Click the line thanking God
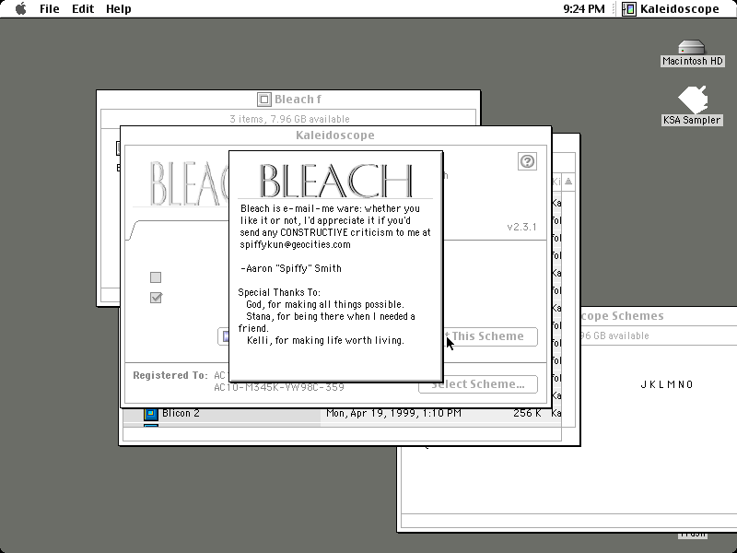 click(325, 304)
